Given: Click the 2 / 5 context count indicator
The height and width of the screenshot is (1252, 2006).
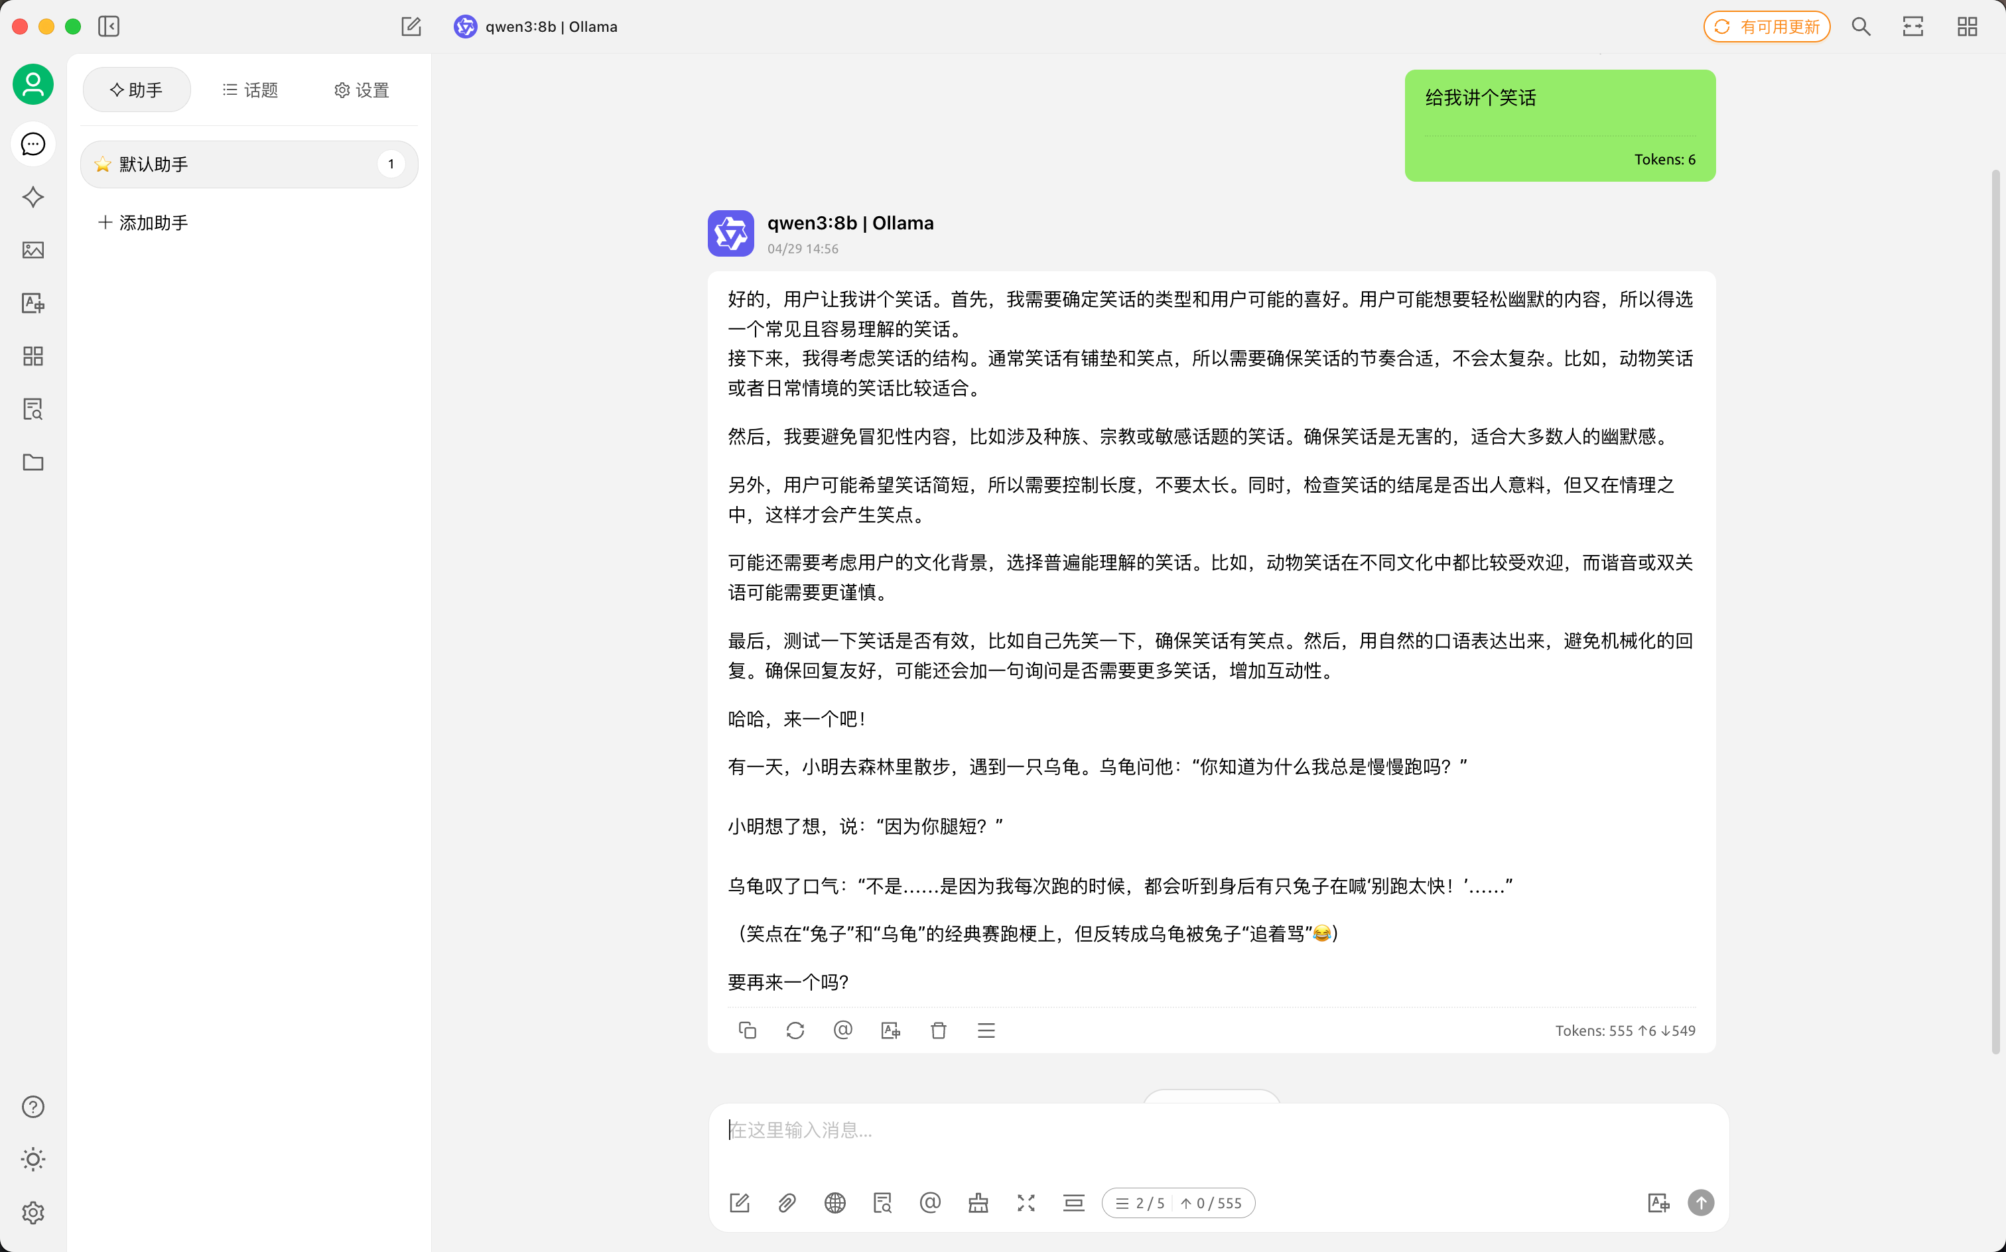Looking at the screenshot, I should 1140,1203.
